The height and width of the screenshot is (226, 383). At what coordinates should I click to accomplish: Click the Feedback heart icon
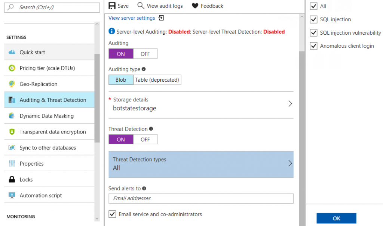click(195, 6)
